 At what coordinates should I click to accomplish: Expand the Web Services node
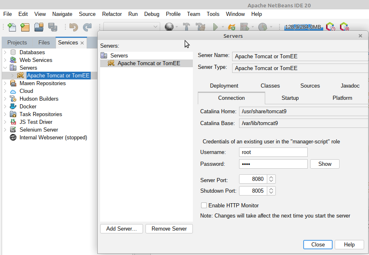(5, 60)
